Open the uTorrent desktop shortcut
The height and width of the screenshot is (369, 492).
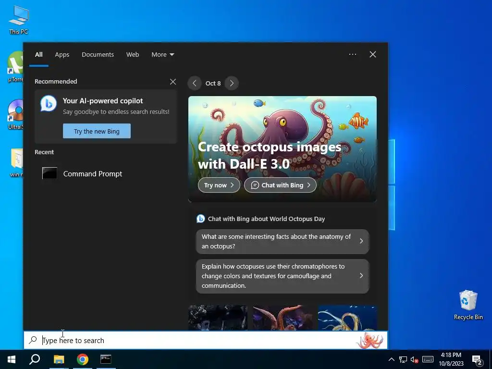pyautogui.click(x=15, y=67)
